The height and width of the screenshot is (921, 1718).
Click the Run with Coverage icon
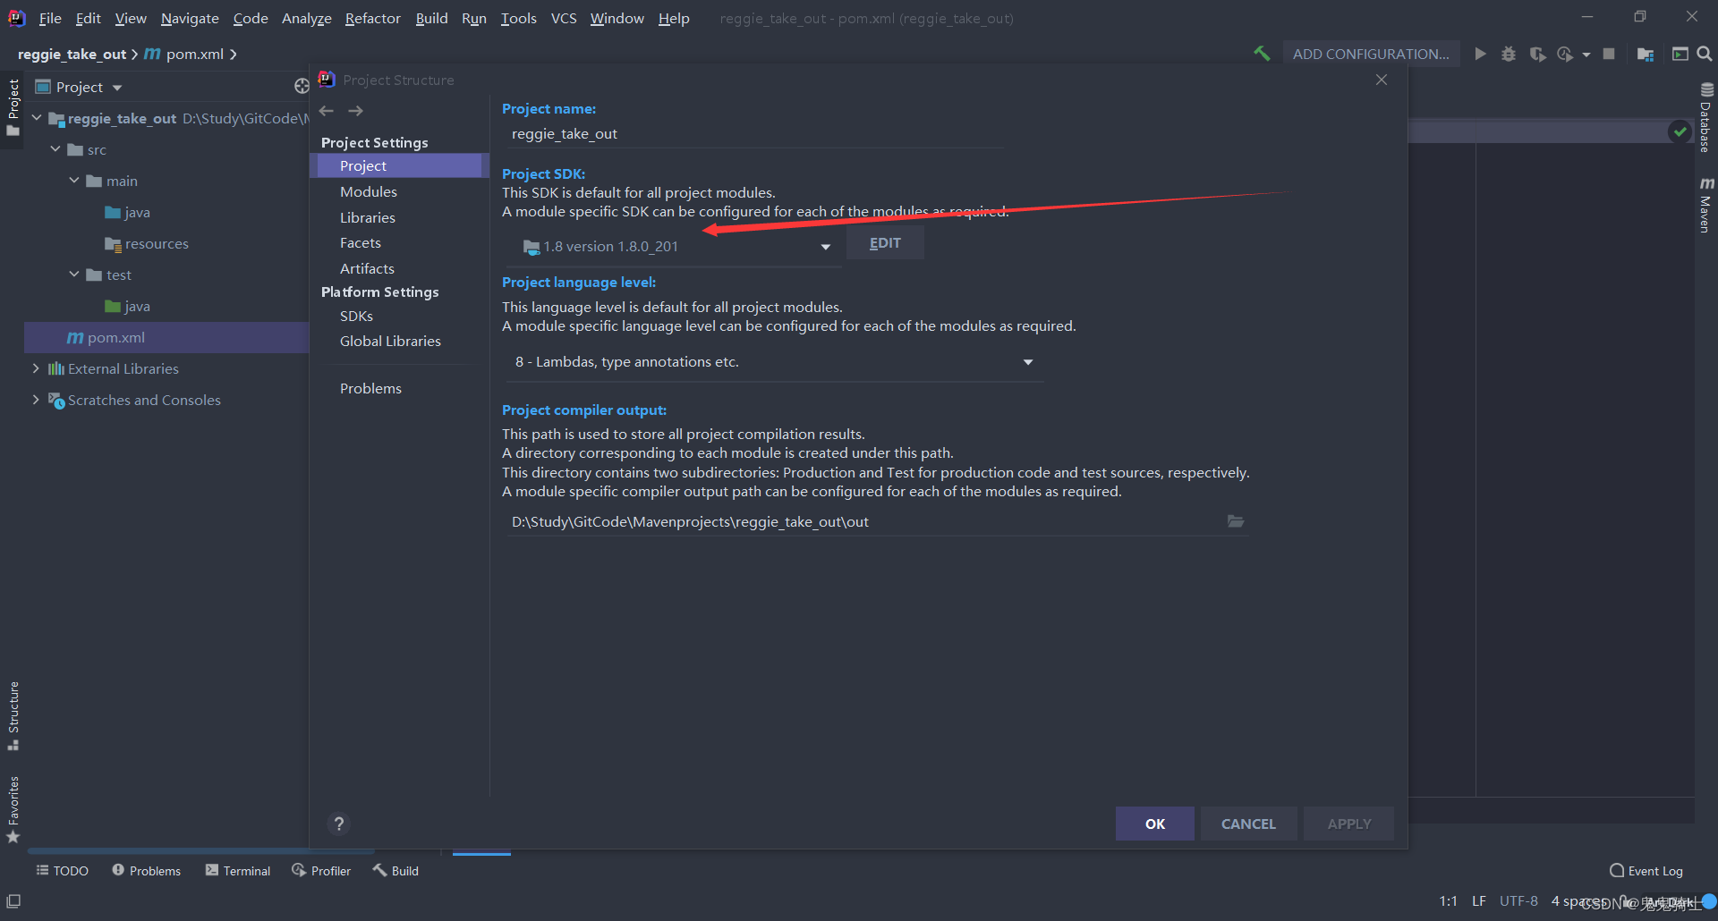[1537, 54]
